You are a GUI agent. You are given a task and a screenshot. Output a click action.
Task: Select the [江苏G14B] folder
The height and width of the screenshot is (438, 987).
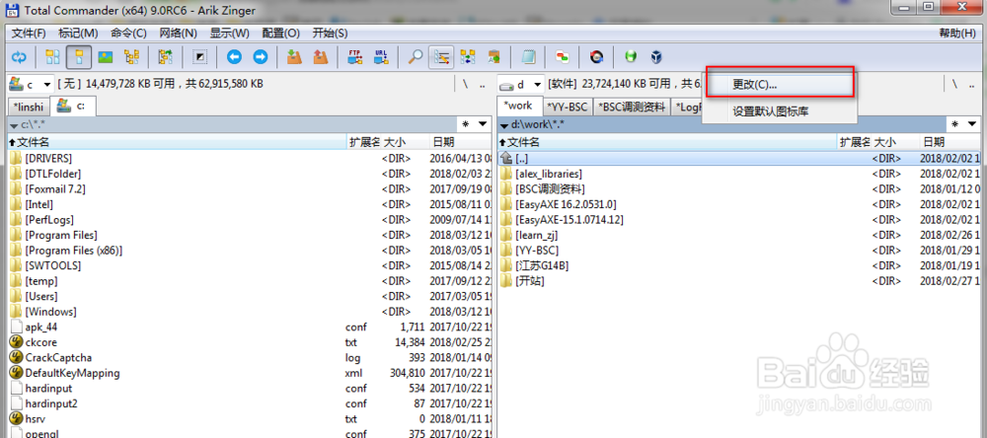(739, 265)
